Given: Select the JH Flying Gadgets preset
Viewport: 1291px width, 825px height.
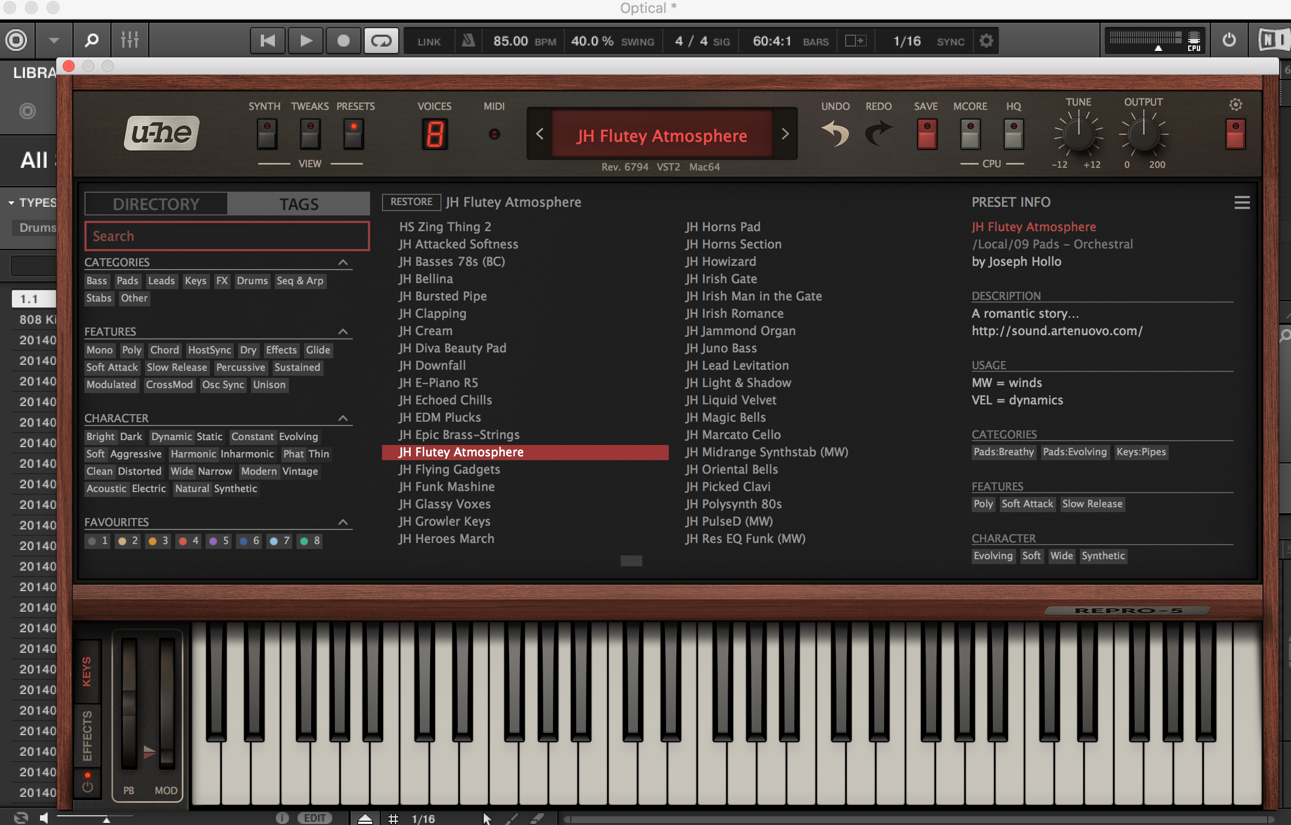Looking at the screenshot, I should tap(449, 469).
